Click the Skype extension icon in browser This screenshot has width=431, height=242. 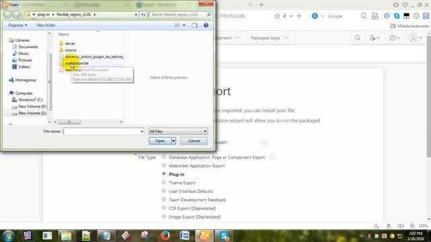[397, 16]
